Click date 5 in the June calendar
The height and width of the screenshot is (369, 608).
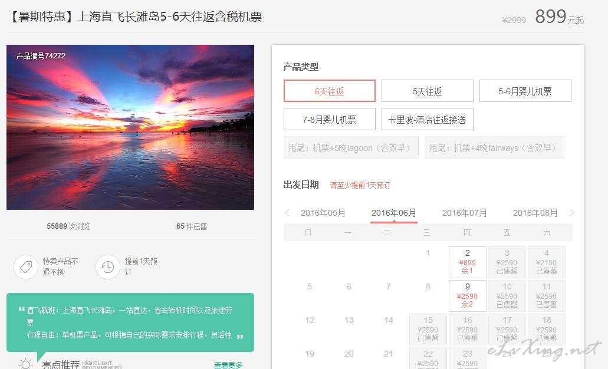[310, 287]
